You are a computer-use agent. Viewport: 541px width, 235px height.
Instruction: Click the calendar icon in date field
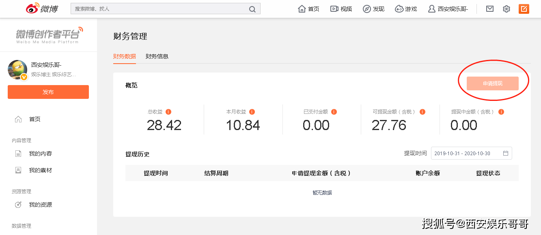tap(506, 154)
